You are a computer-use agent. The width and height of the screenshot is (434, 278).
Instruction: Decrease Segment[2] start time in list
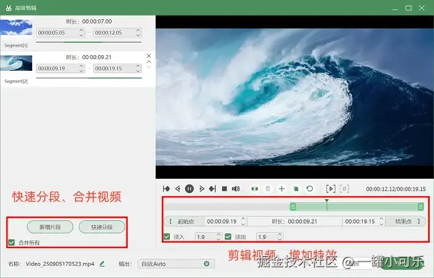[81, 71]
